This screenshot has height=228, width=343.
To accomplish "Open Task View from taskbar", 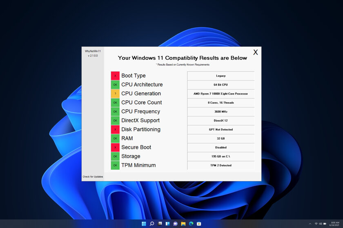I will click(160, 224).
